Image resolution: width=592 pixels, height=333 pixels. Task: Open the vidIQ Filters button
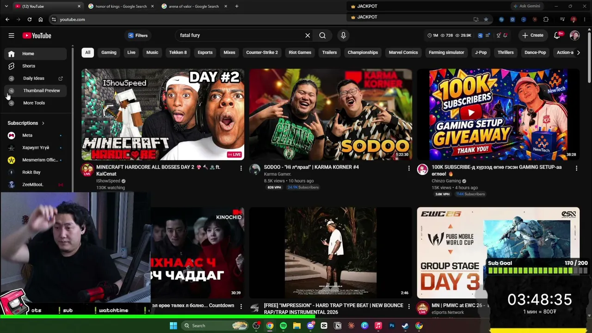(x=138, y=36)
